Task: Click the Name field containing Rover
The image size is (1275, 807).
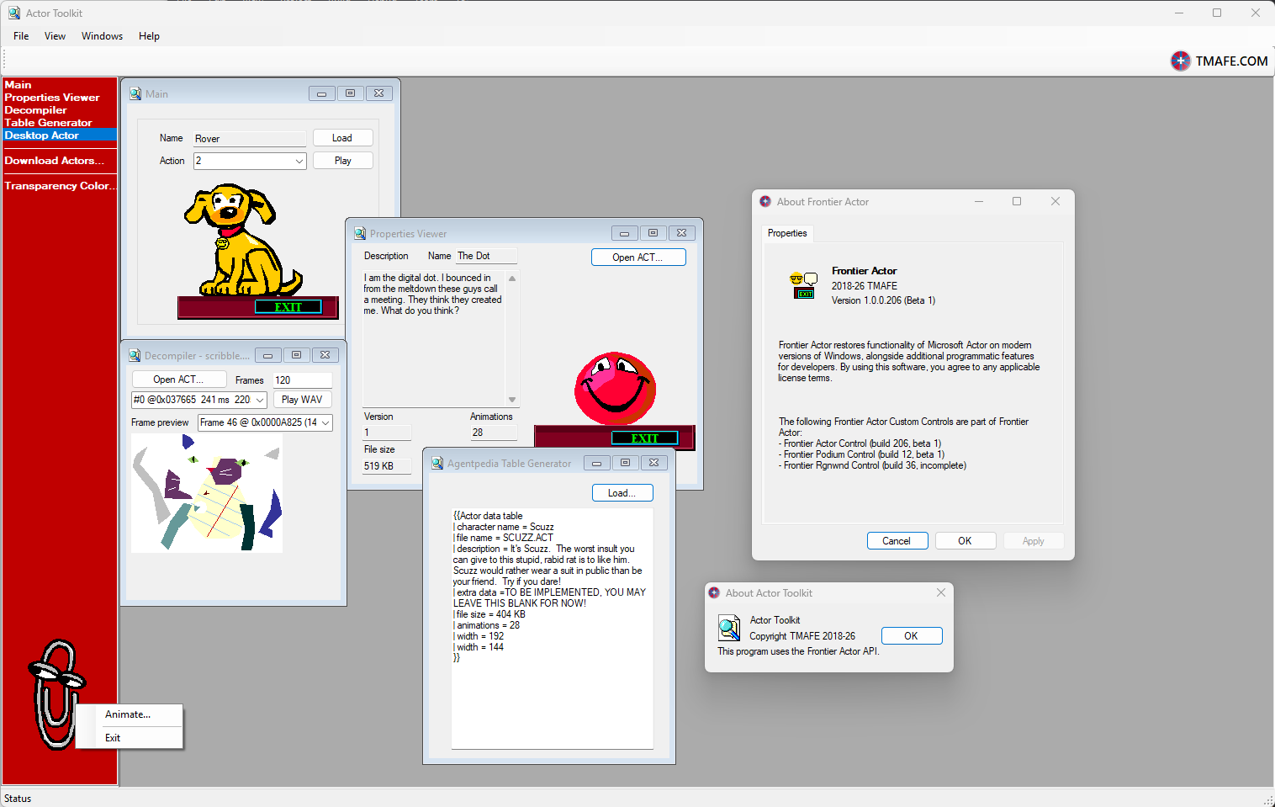Action: (x=250, y=139)
